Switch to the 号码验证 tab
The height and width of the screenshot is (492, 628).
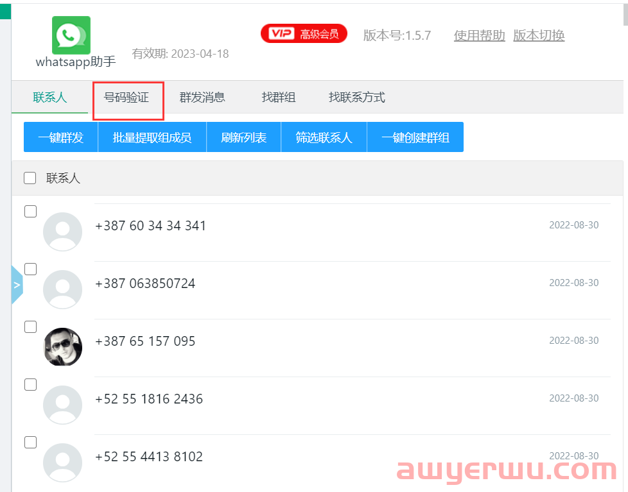click(128, 98)
